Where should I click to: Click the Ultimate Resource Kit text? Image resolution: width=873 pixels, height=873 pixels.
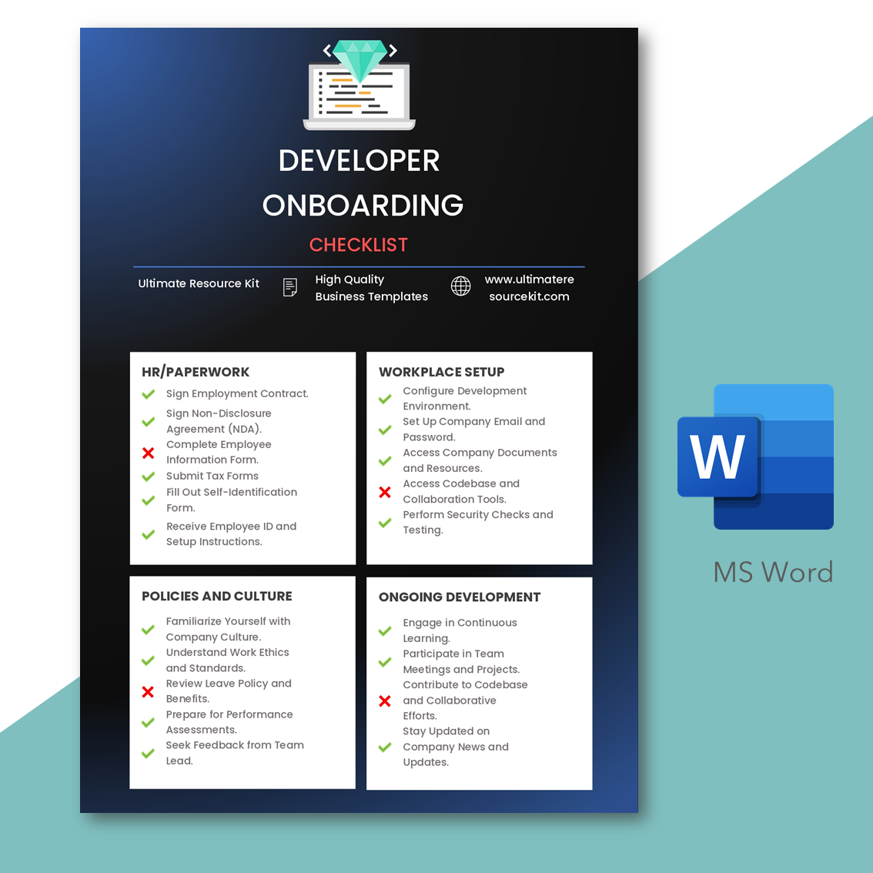click(199, 283)
